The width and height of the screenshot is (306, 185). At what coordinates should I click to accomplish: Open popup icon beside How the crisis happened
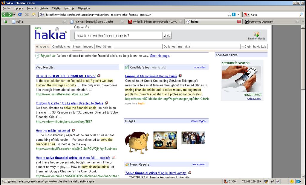pyautogui.click(x=73, y=130)
